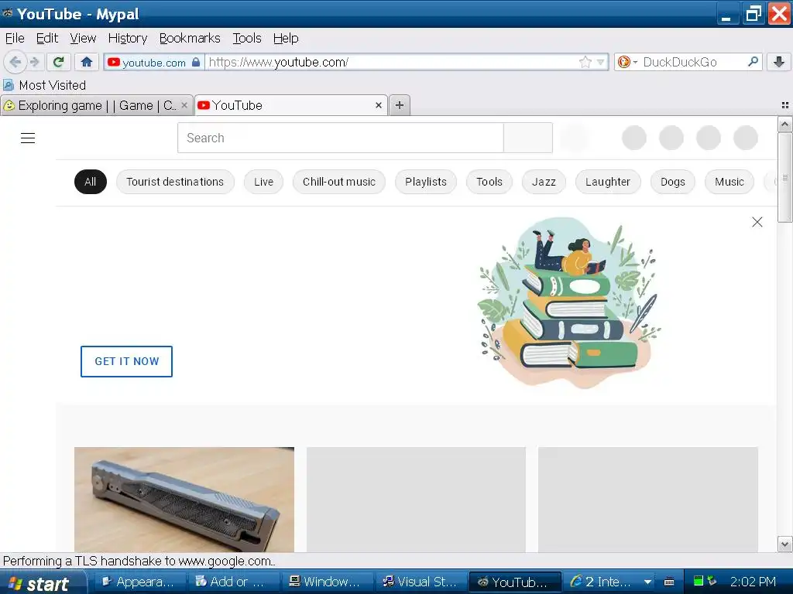The height and width of the screenshot is (594, 793).
Task: Filter by Tourist destinations chip
Action: (175, 182)
